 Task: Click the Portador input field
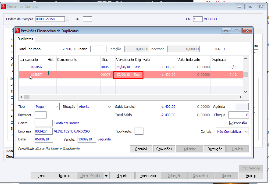pos(41,115)
